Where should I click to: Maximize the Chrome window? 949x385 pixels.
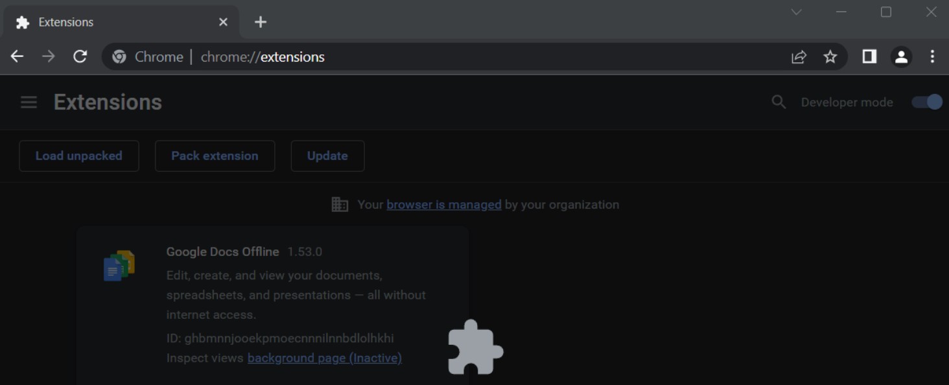point(886,12)
